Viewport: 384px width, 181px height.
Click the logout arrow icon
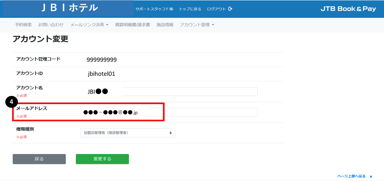(x=230, y=9)
